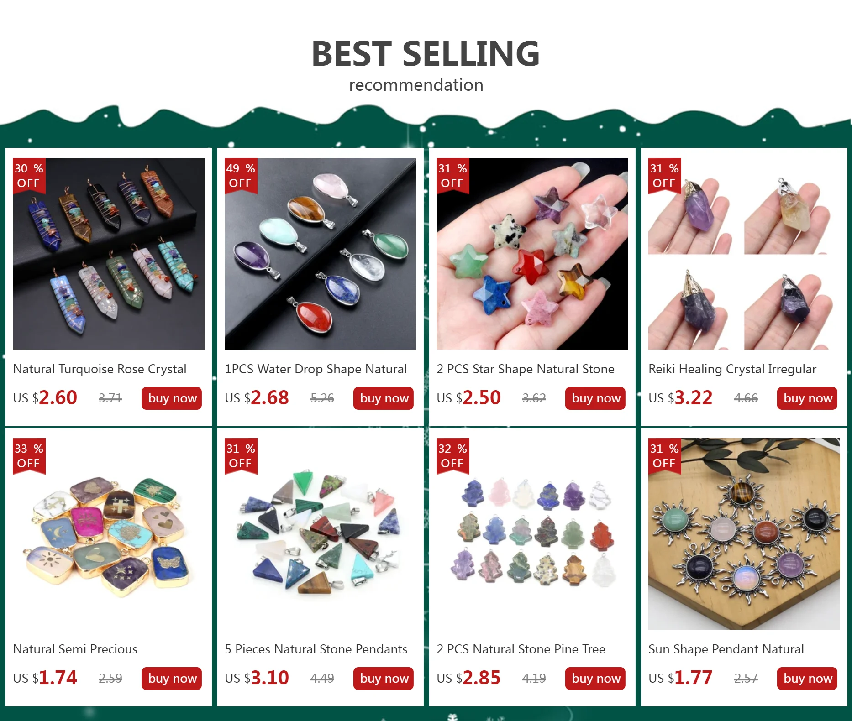Open the irregular amethyst crystal pendants image
This screenshot has height=721, width=852.
point(744,254)
